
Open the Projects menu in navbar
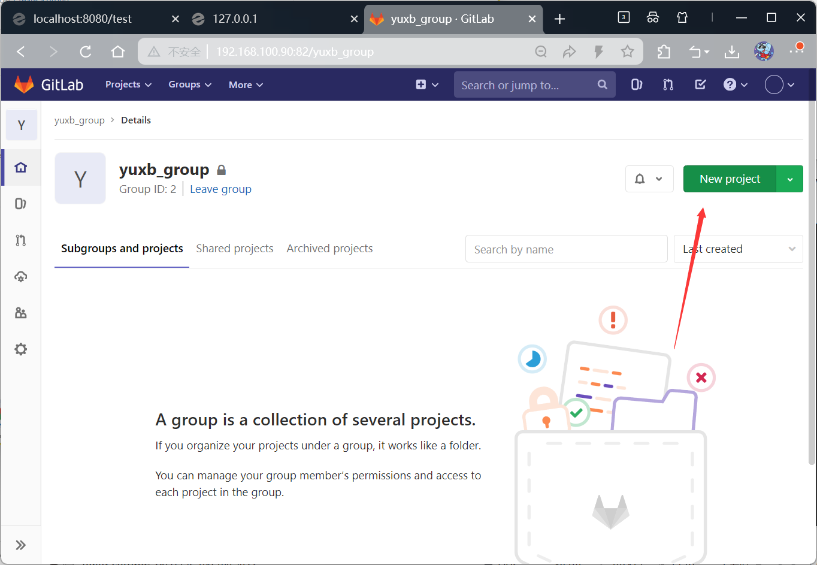click(x=128, y=84)
